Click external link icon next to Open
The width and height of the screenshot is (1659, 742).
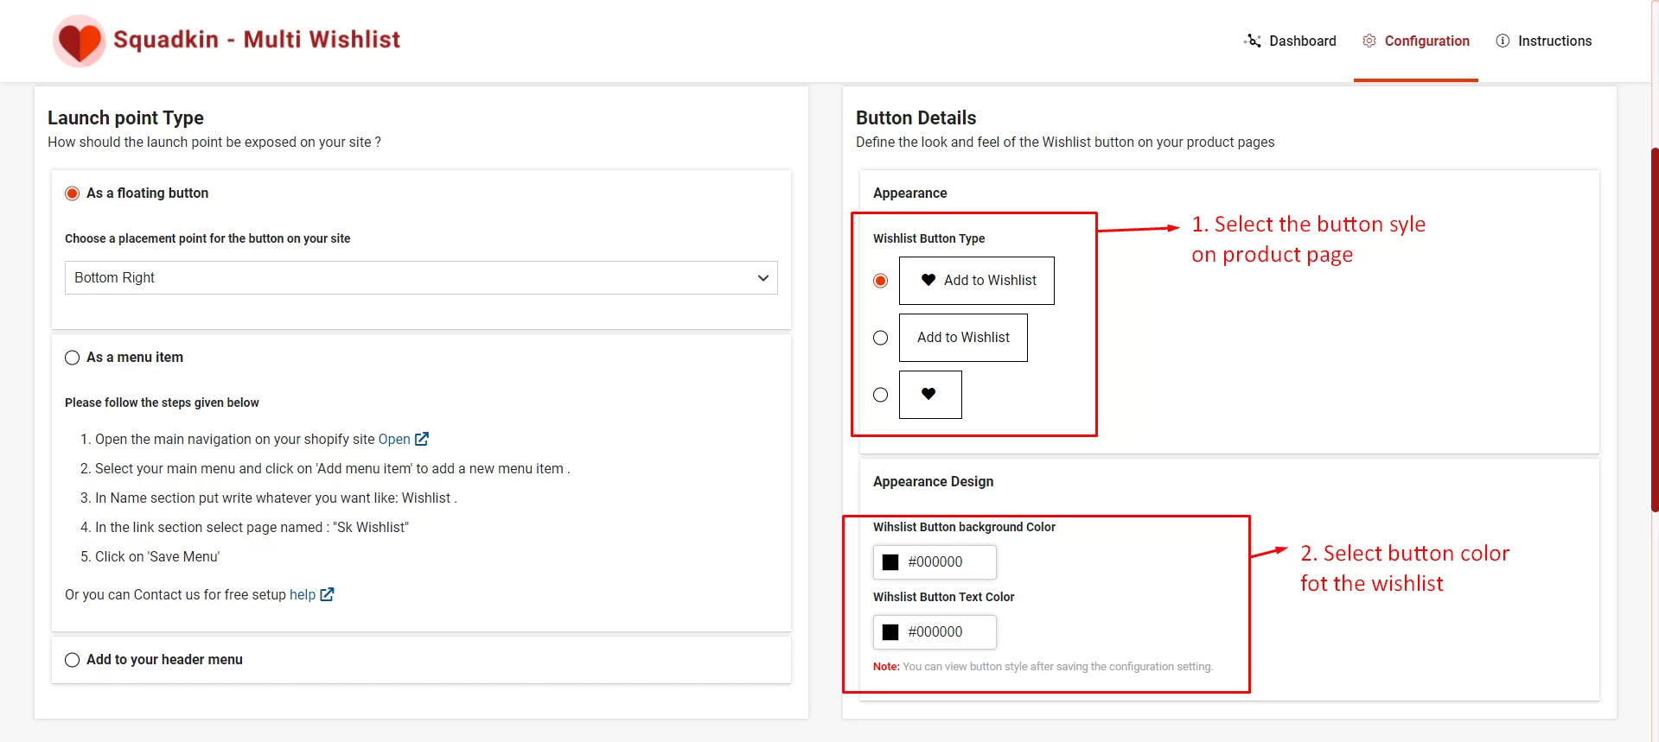pos(422,439)
